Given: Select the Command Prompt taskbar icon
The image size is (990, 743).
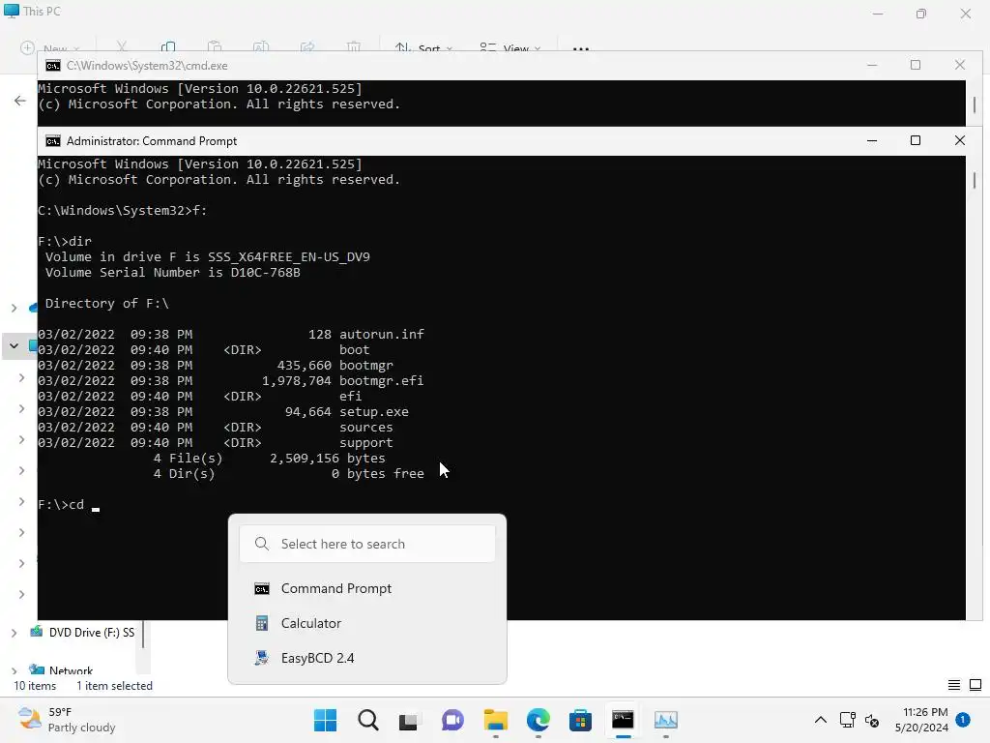Looking at the screenshot, I should click(x=624, y=720).
